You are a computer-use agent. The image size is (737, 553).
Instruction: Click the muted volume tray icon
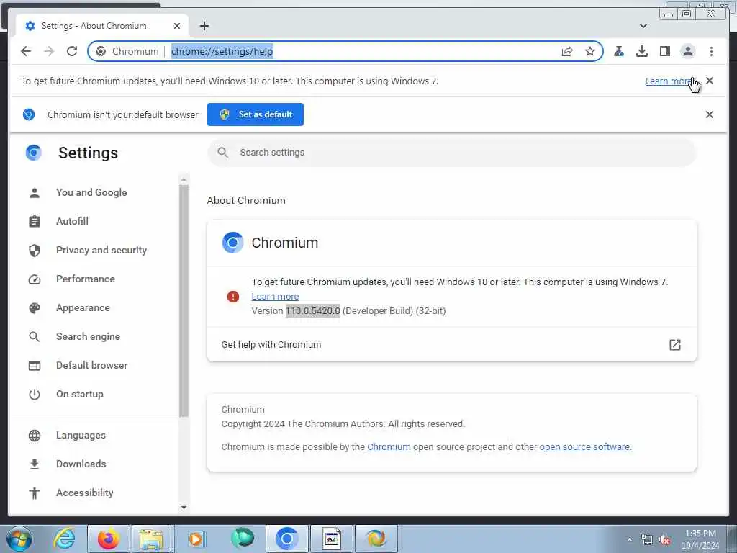[664, 540]
